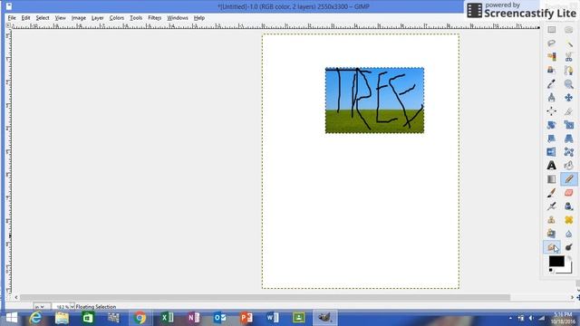This screenshot has height=326, width=580.
Task: Select the Paintbrush tool
Action: pos(552,193)
